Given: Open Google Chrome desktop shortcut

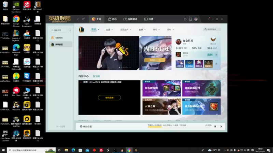Looking at the screenshot, I should point(16,21).
